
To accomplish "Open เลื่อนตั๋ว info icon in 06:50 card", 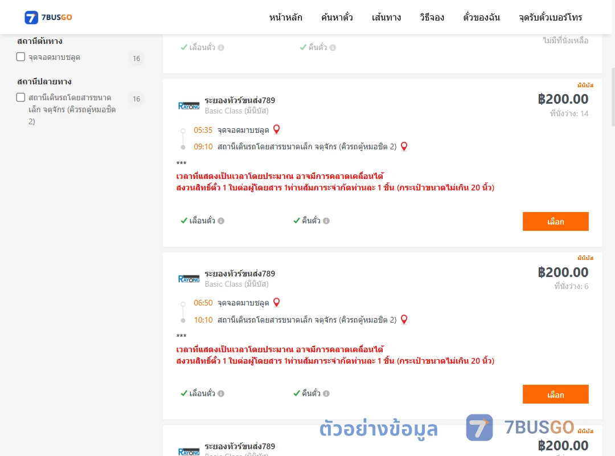I will click(x=221, y=393).
